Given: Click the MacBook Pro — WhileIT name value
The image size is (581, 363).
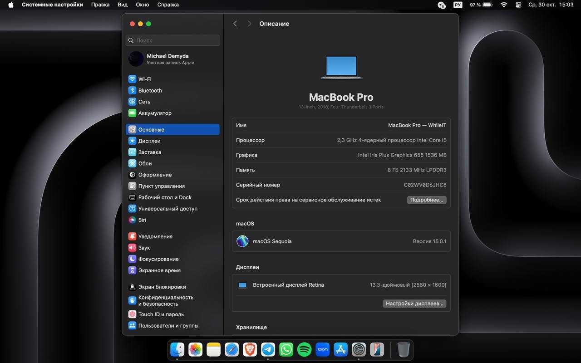Looking at the screenshot, I should pos(417,125).
